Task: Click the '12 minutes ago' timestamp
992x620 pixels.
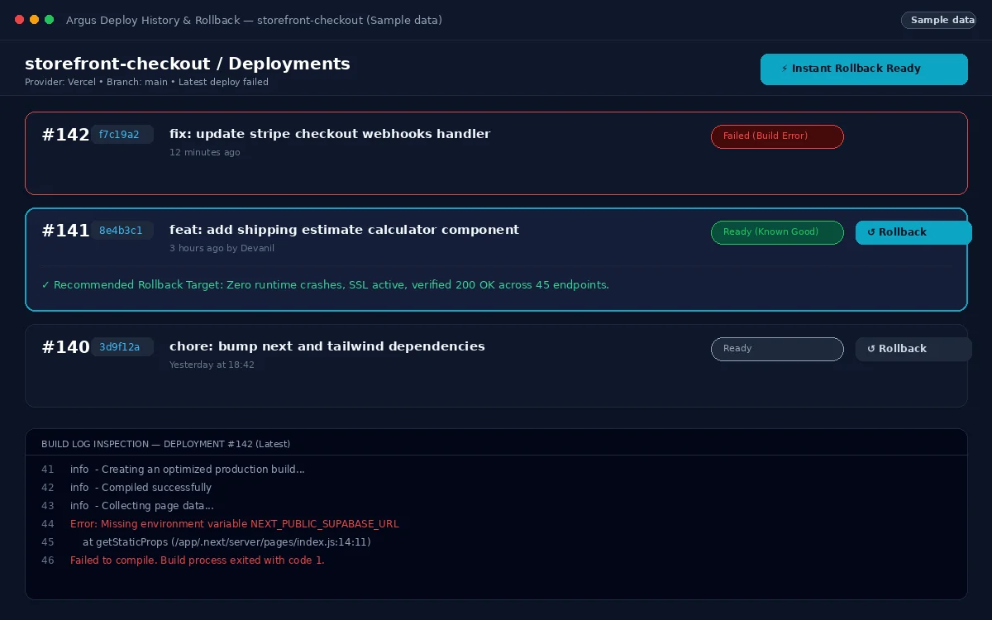Action: (205, 152)
